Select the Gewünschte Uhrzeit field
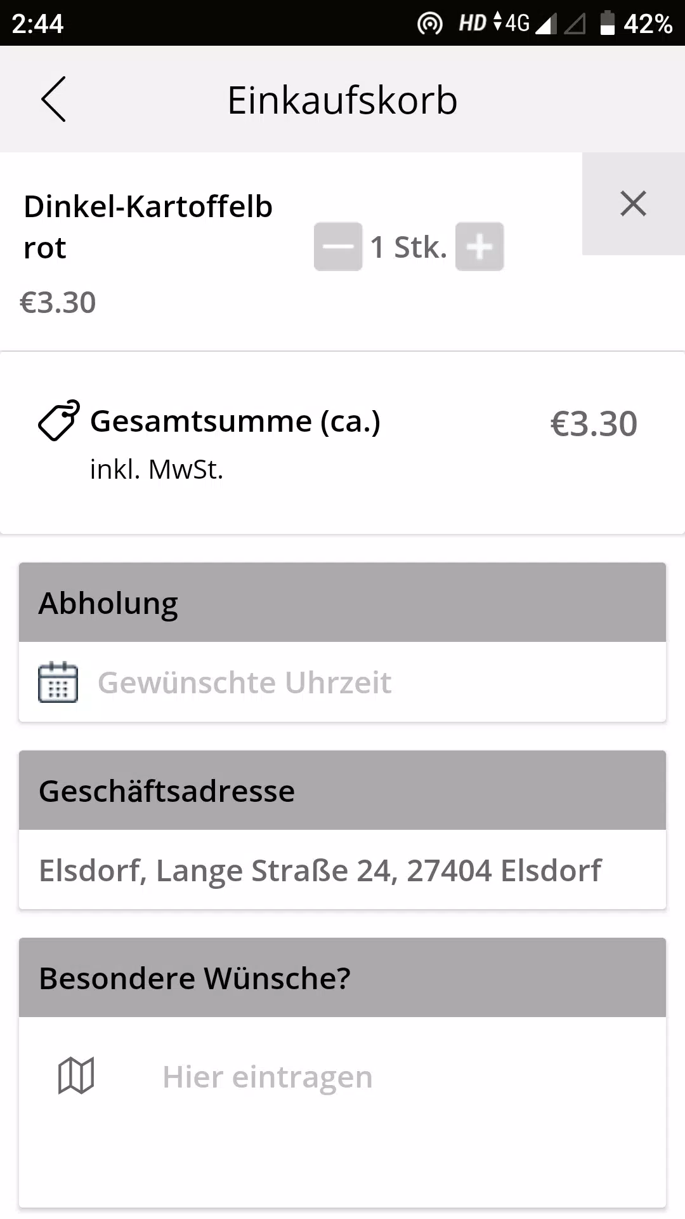 [x=342, y=682]
